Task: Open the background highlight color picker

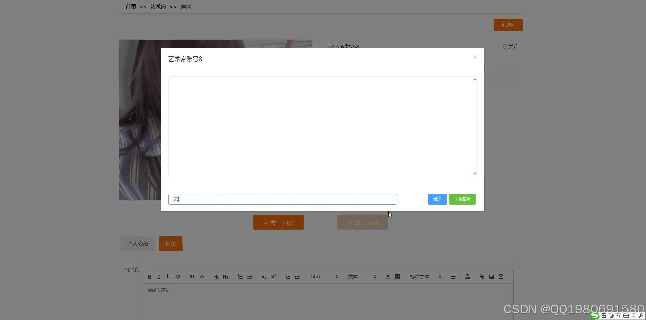Action: click(397, 277)
